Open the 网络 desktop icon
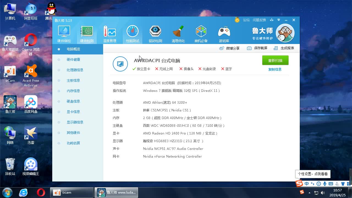Image resolution: width=352 pixels, height=198 pixels. coord(10,136)
